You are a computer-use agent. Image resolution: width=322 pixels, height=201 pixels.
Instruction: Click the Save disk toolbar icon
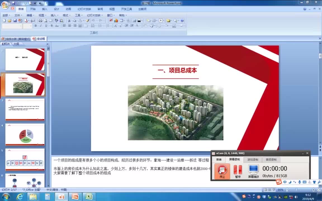pos(15,20)
